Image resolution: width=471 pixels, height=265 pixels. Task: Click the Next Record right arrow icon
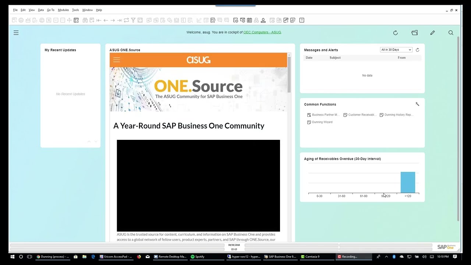click(113, 20)
